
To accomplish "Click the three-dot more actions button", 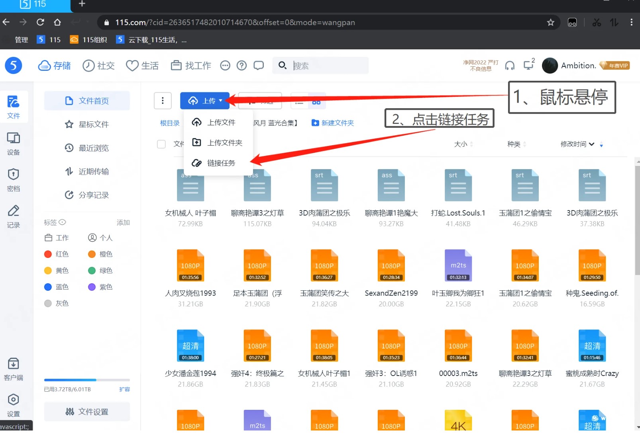I will pyautogui.click(x=163, y=101).
